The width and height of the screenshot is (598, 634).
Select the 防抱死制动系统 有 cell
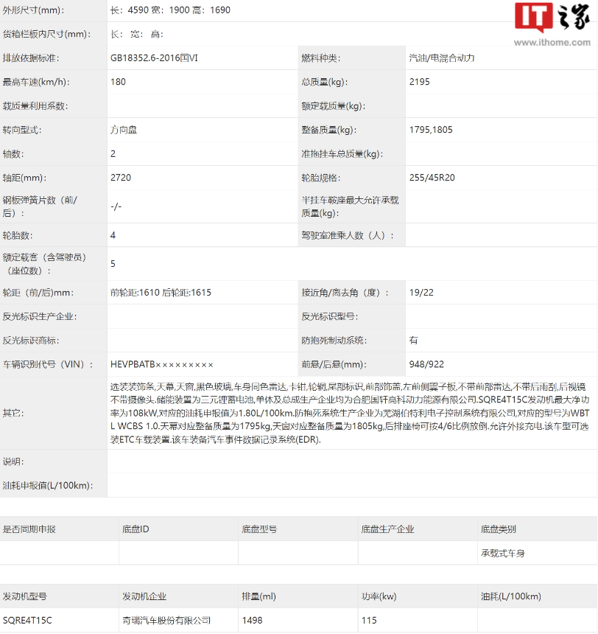(414, 341)
